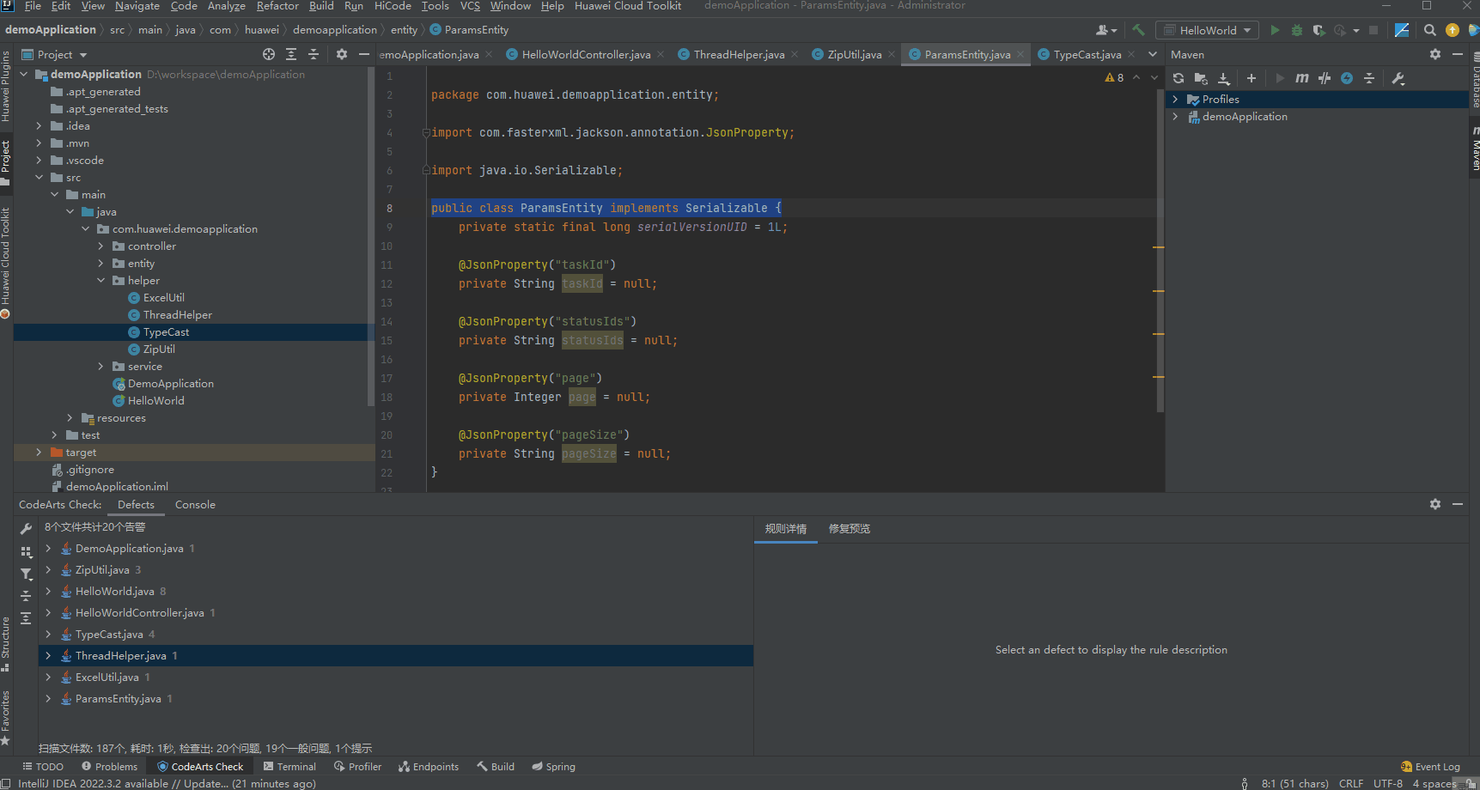Start debugging with the green bug icon
The height and width of the screenshot is (790, 1480).
pos(1297,30)
